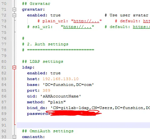Click the method value "plain"
Screen dimensions: 150x139
tap(57, 102)
